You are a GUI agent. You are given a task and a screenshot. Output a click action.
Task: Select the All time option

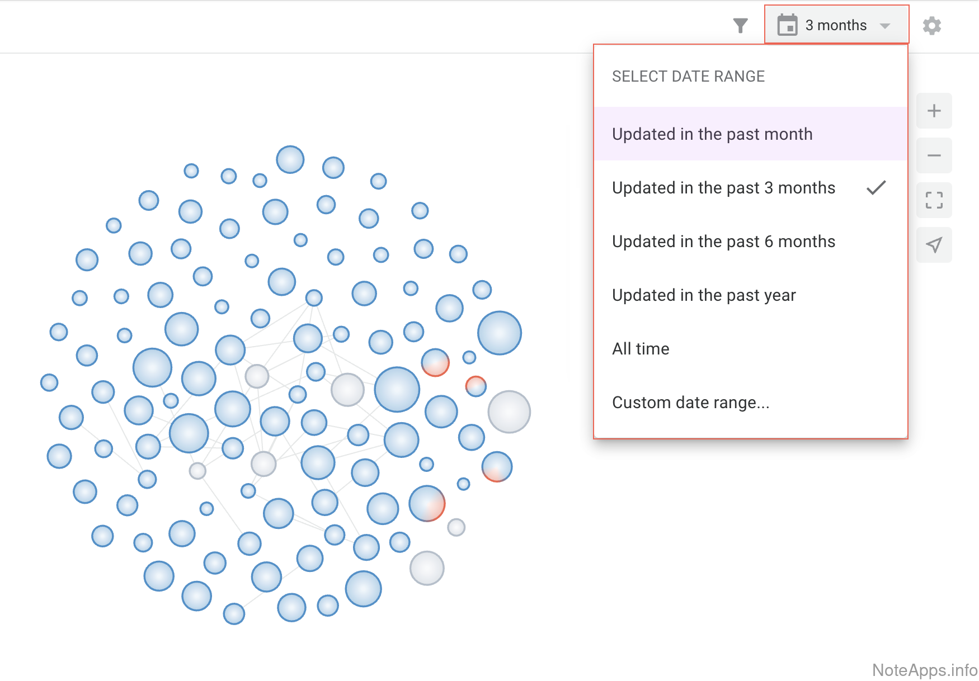click(641, 349)
